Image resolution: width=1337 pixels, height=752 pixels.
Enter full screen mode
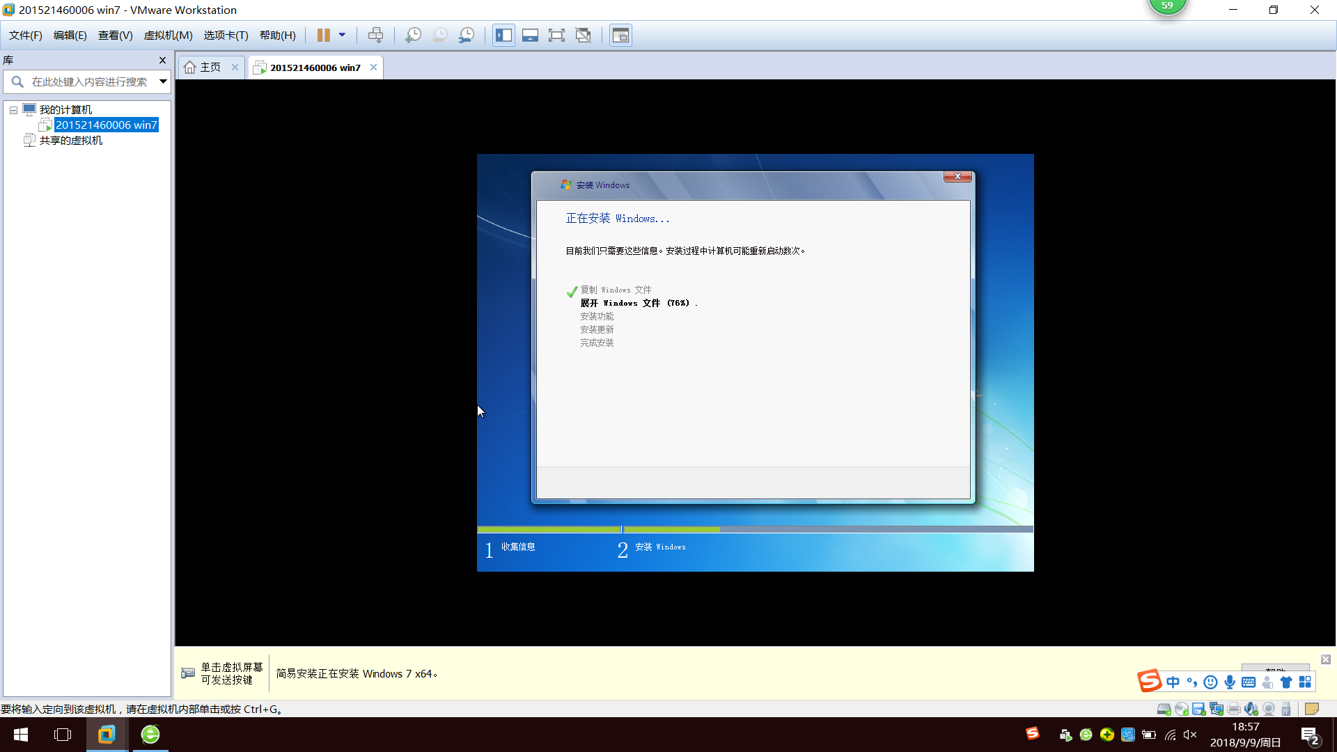tap(556, 35)
